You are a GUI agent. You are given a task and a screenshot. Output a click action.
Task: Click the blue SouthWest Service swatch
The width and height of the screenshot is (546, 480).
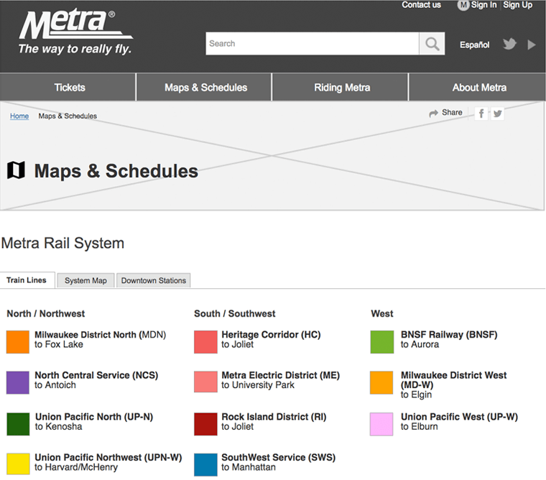coord(205,464)
